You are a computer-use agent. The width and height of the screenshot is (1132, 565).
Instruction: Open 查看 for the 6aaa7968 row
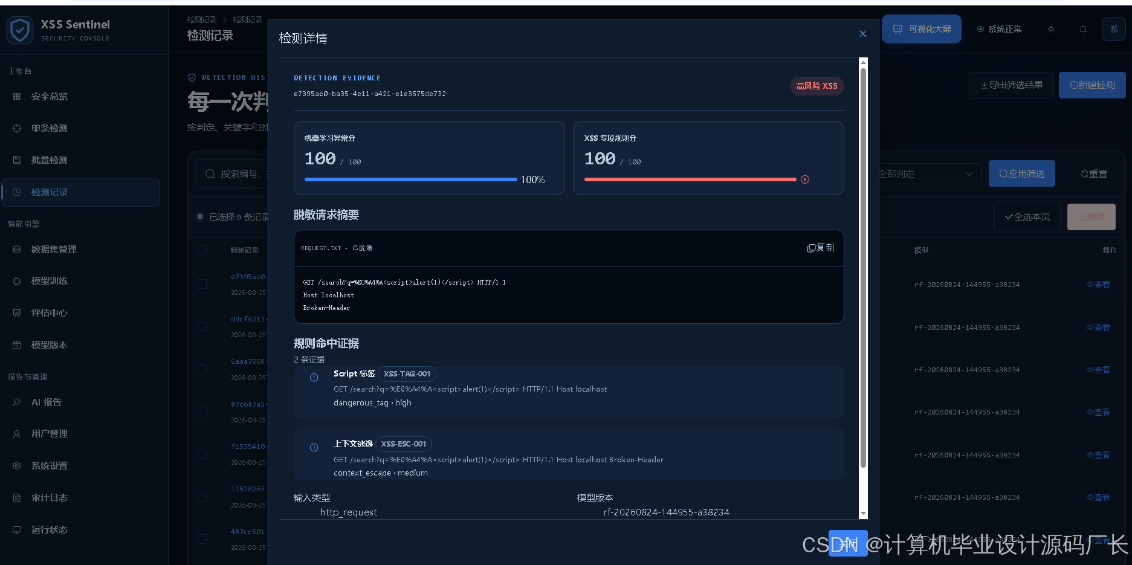coord(1098,370)
